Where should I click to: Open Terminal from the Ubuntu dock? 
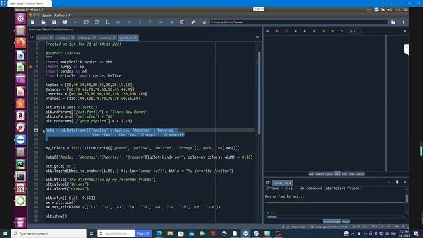20,177
